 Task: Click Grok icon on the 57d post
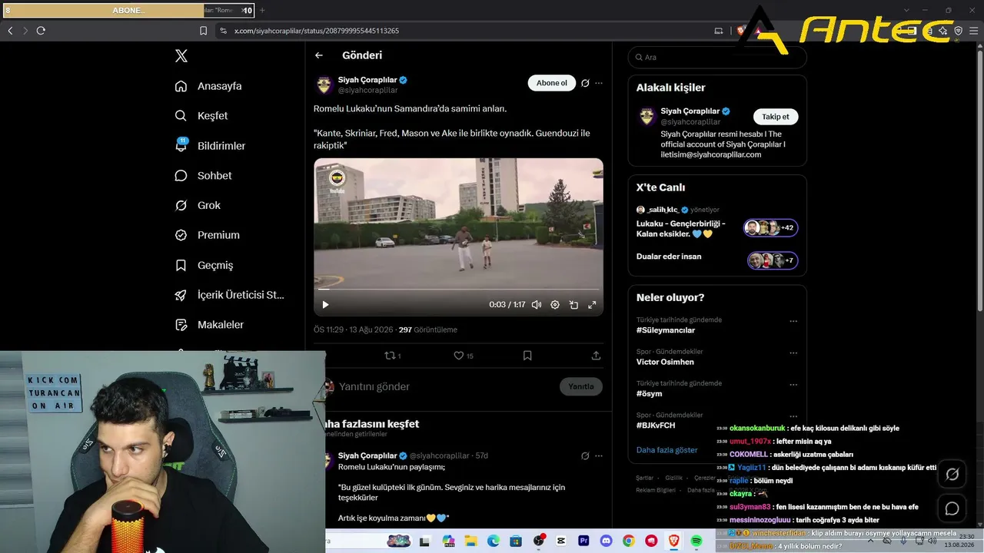585,455
